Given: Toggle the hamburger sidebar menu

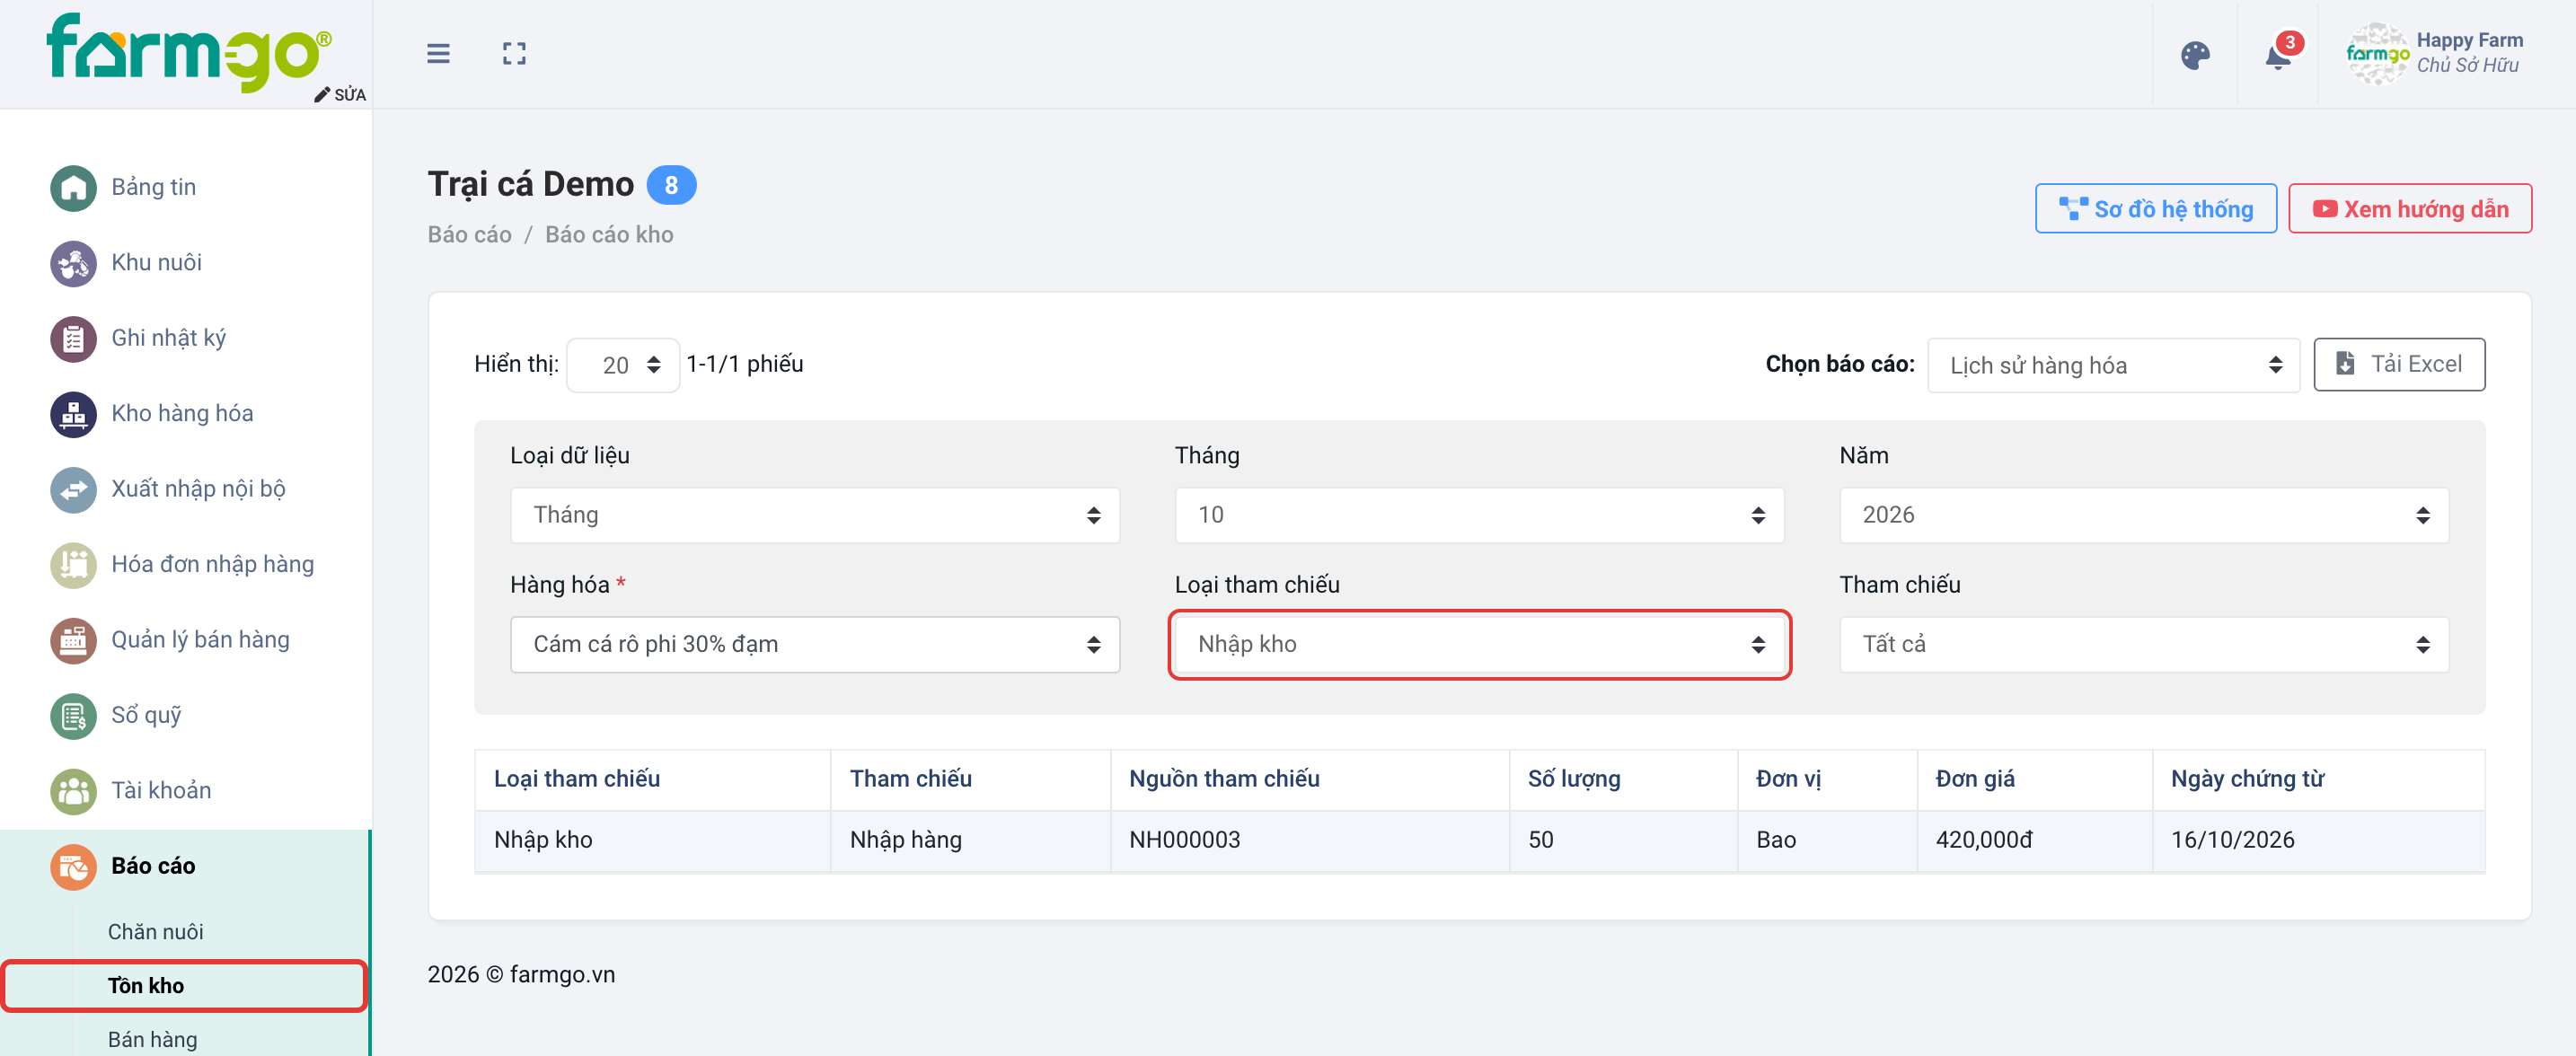Looking at the screenshot, I should pos(438,54).
